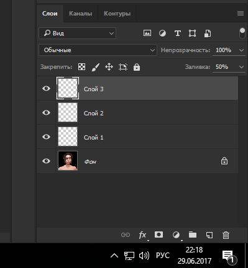This screenshot has height=268, width=248.
Task: Open the Обычные blend mode dropdown
Action: click(x=98, y=50)
